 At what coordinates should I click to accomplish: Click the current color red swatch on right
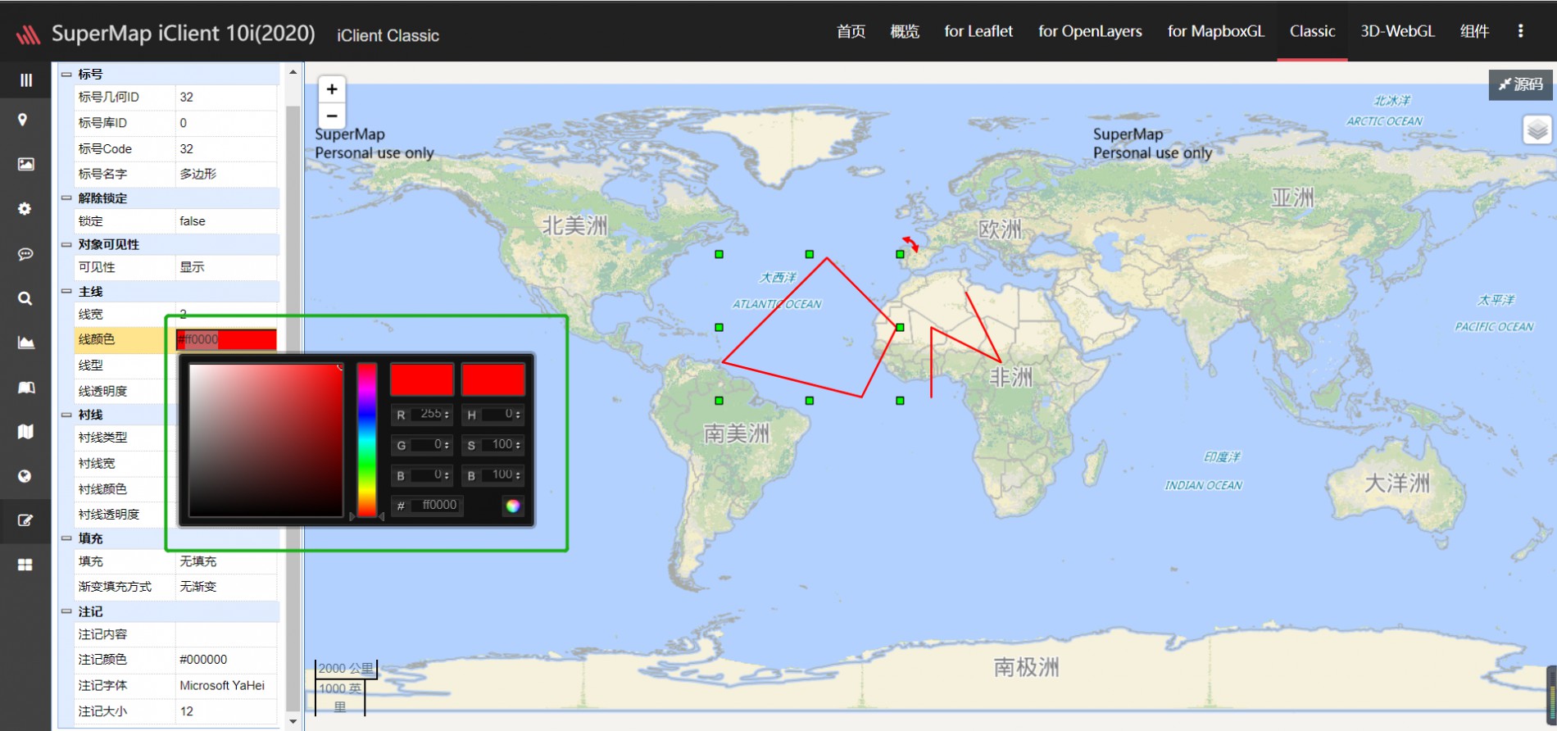(x=493, y=380)
